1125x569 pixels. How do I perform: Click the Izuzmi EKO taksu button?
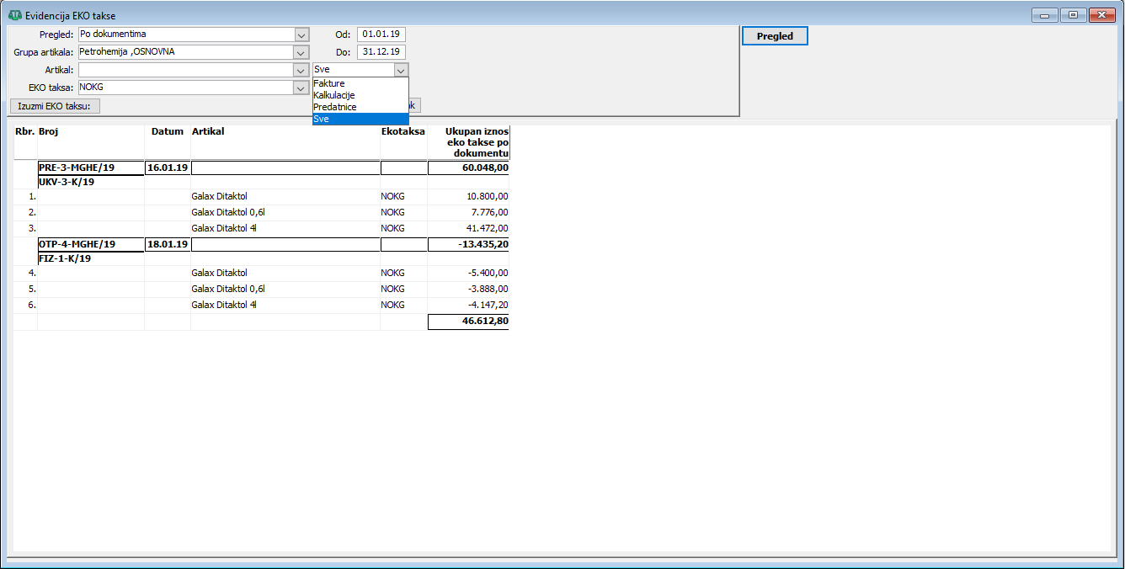[54, 105]
